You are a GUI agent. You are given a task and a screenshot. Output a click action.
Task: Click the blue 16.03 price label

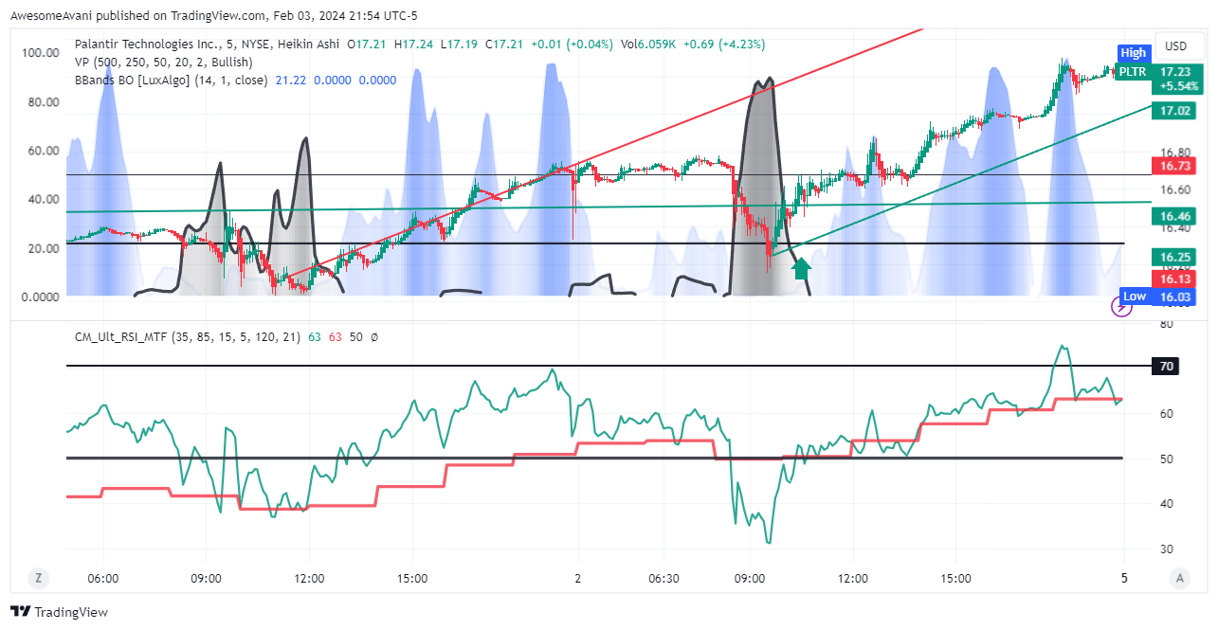tap(1175, 297)
